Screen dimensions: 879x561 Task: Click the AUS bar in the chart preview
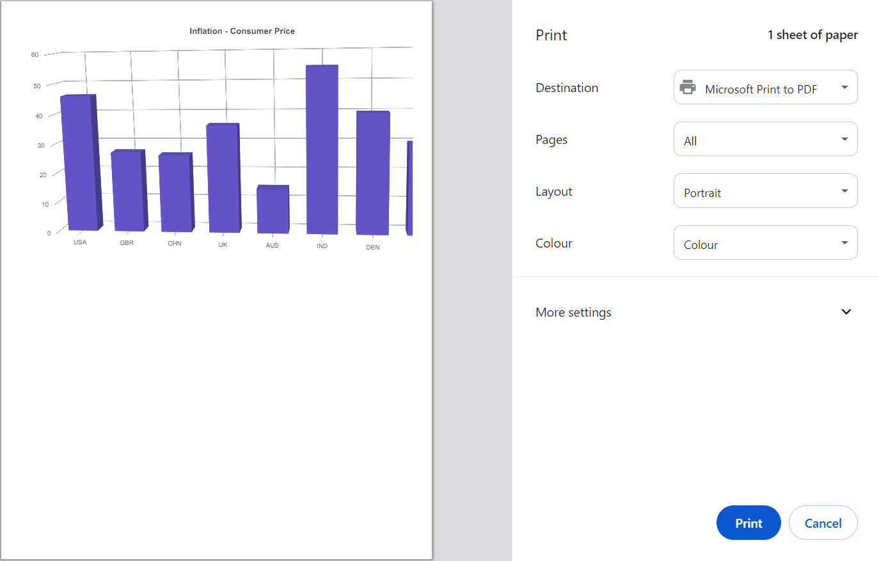tap(273, 209)
